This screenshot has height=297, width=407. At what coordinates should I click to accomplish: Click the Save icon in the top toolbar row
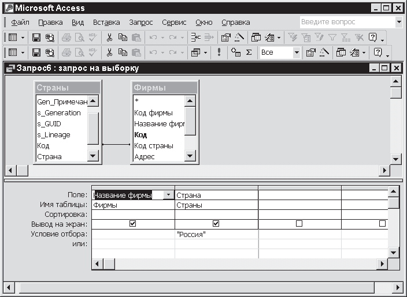point(36,37)
